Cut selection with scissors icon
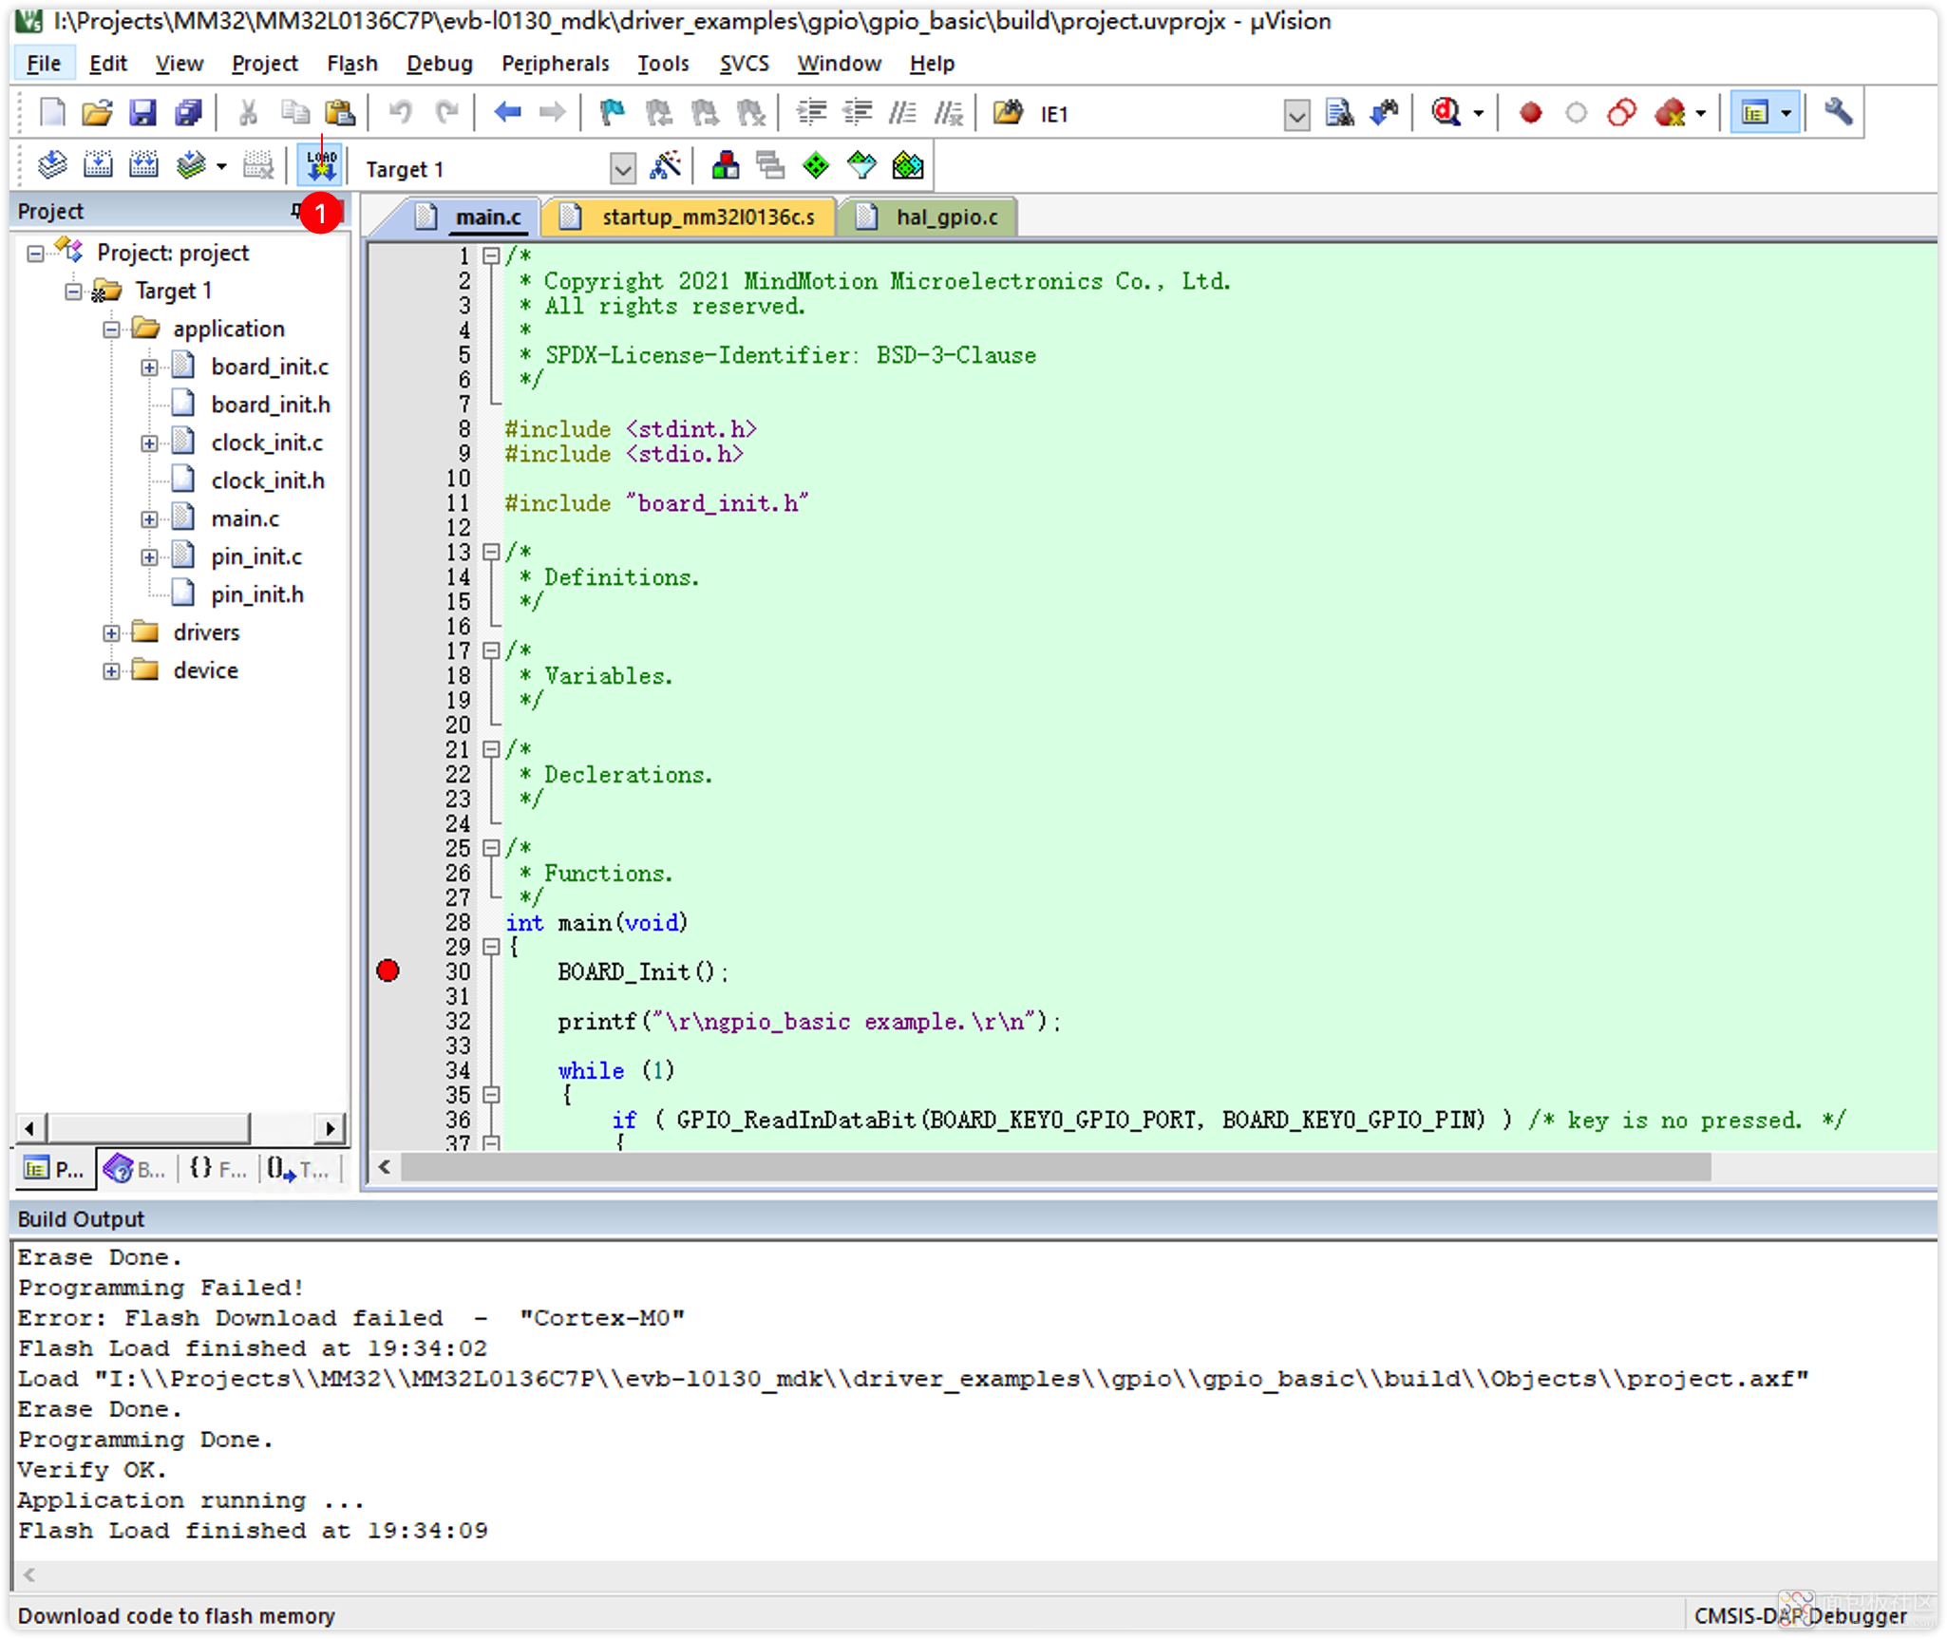This screenshot has width=1947, height=1639. tap(248, 113)
